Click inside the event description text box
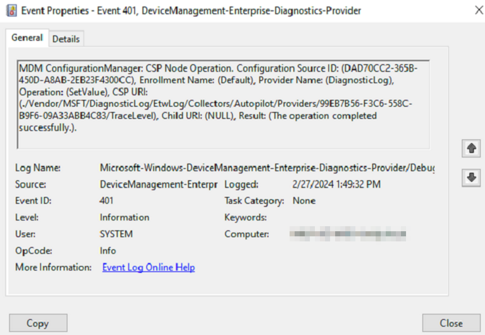The height and width of the screenshot is (335, 485). (x=223, y=105)
